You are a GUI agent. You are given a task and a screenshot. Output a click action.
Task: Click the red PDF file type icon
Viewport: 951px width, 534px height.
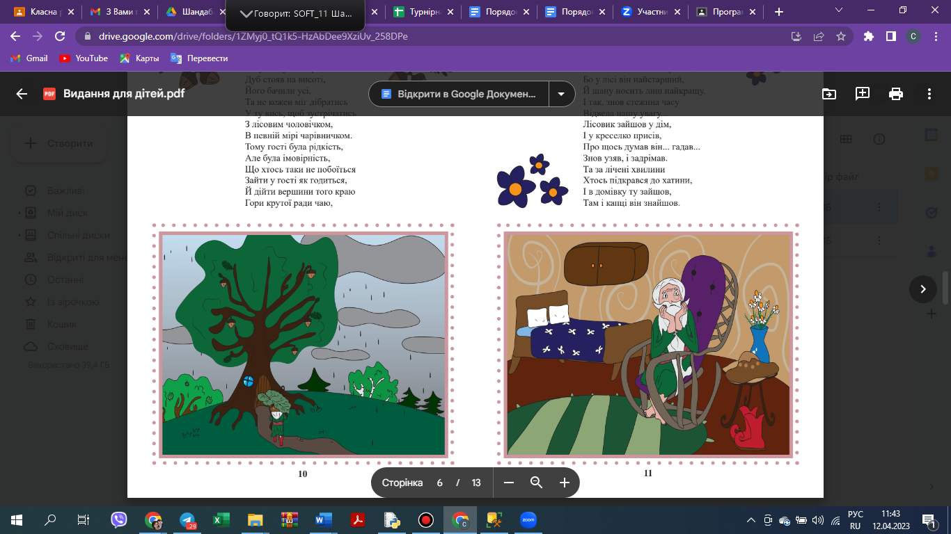coord(49,94)
